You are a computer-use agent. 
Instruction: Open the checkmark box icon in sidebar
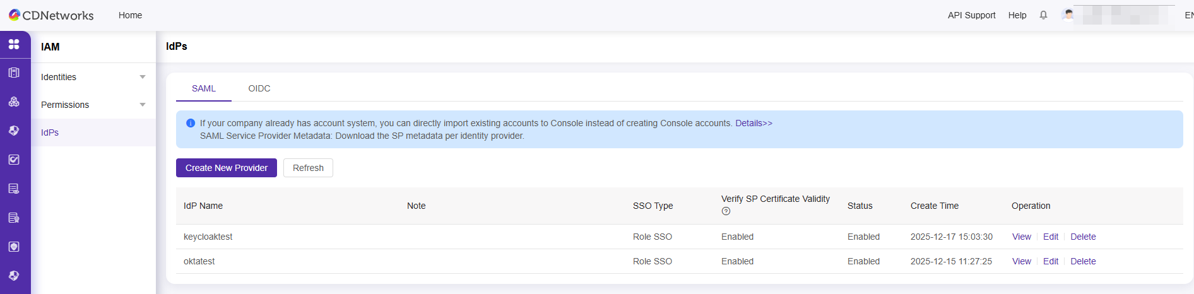pyautogui.click(x=14, y=160)
